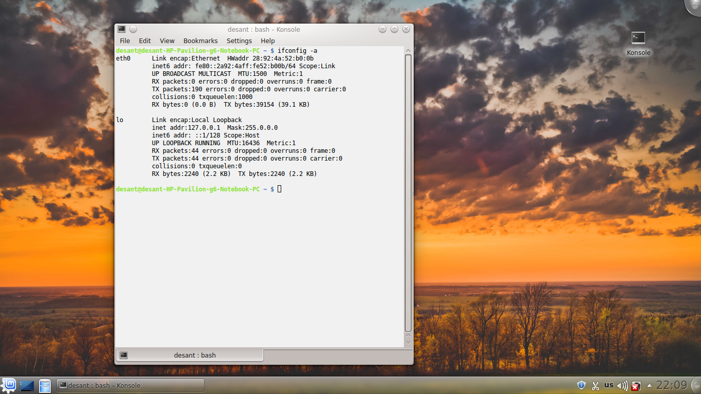Open the View menu dropdown
Image resolution: width=701 pixels, height=394 pixels.
coord(167,41)
